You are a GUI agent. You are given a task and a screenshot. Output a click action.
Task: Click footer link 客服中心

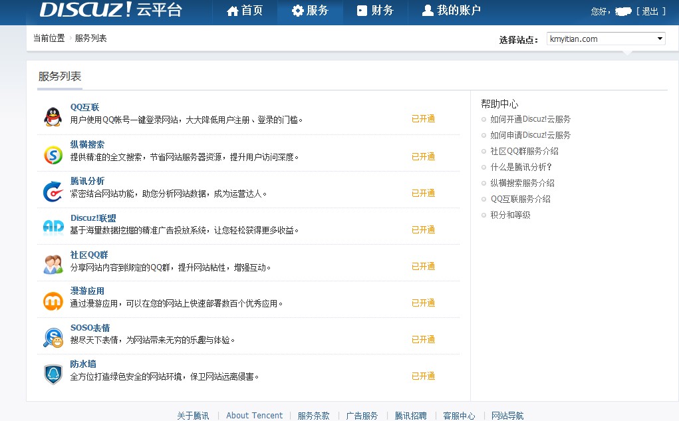point(459,416)
